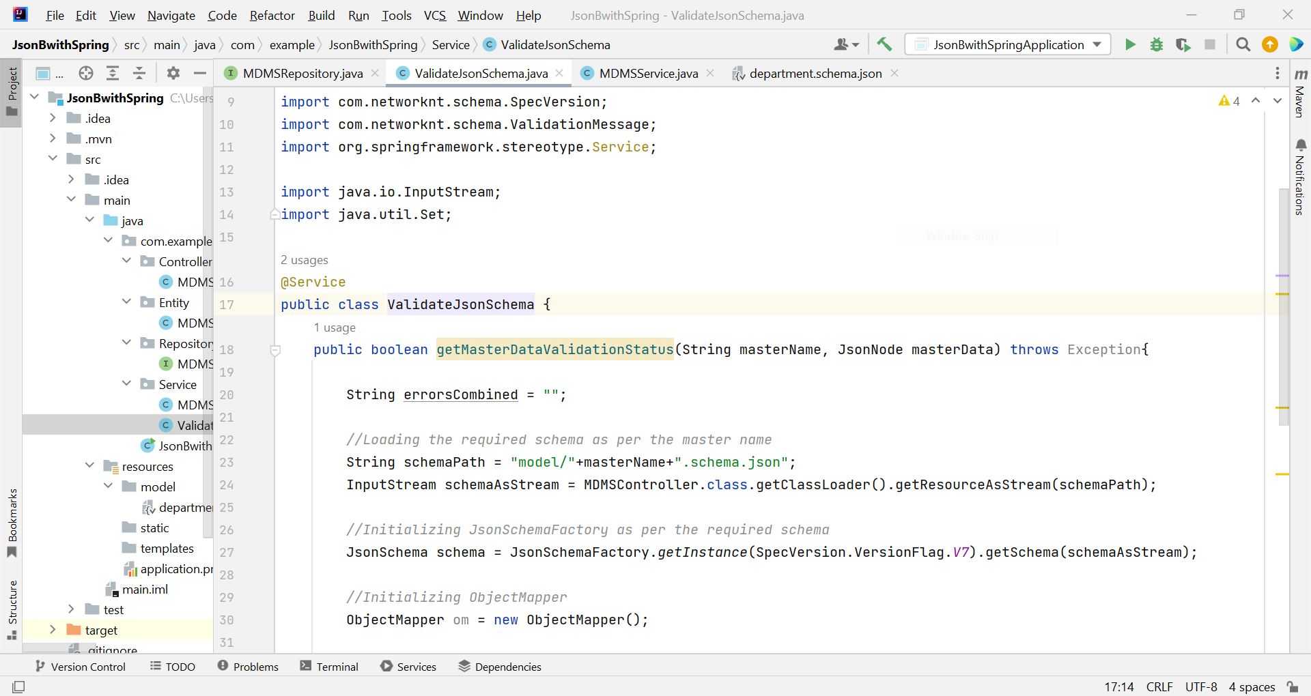Toggle the read-only lock icon in status bar
Screen dimensions: 1311x696
(1293, 686)
